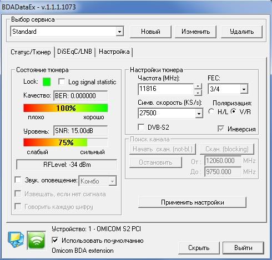Decrease frequency with the down stepper arrow
This screenshot has width=272, height=260.
pyautogui.click(x=198, y=93)
